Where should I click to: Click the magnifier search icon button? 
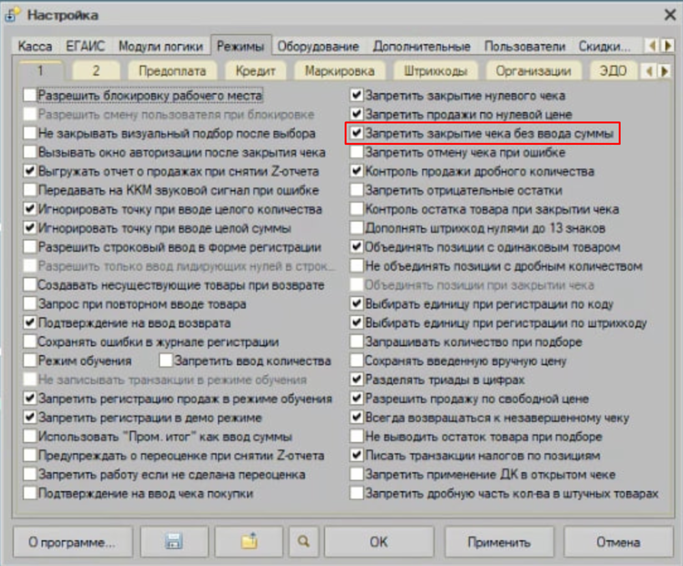pos(303,543)
